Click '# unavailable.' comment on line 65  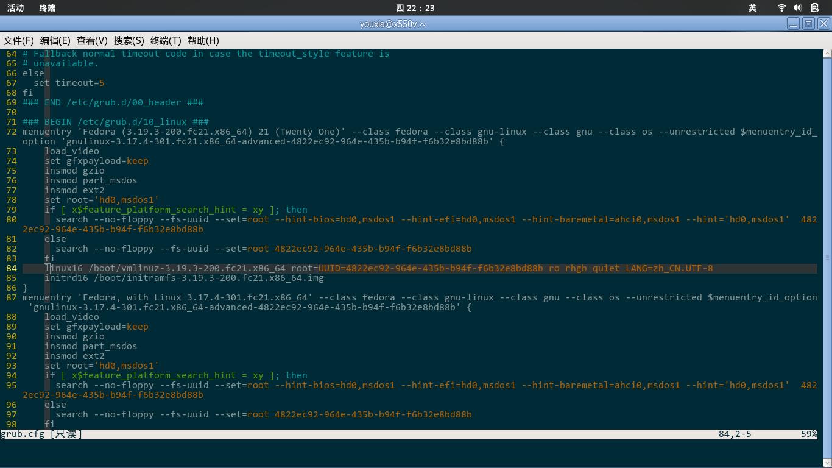click(60, 63)
